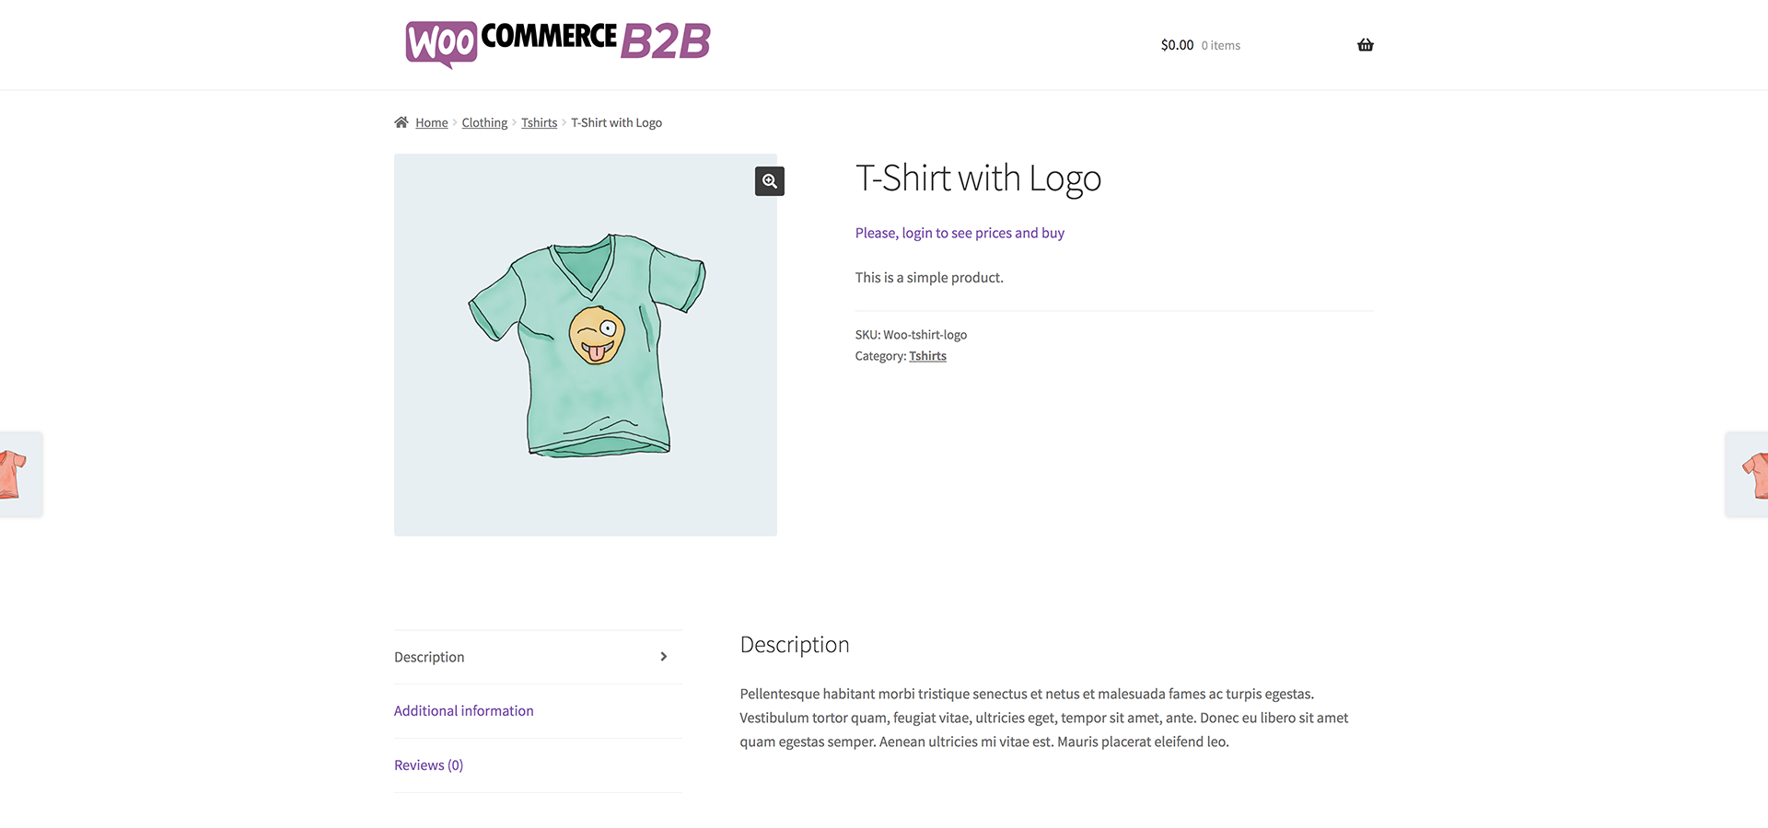Click the WooCommerce B2B logo
The image size is (1768, 828).
tap(558, 42)
